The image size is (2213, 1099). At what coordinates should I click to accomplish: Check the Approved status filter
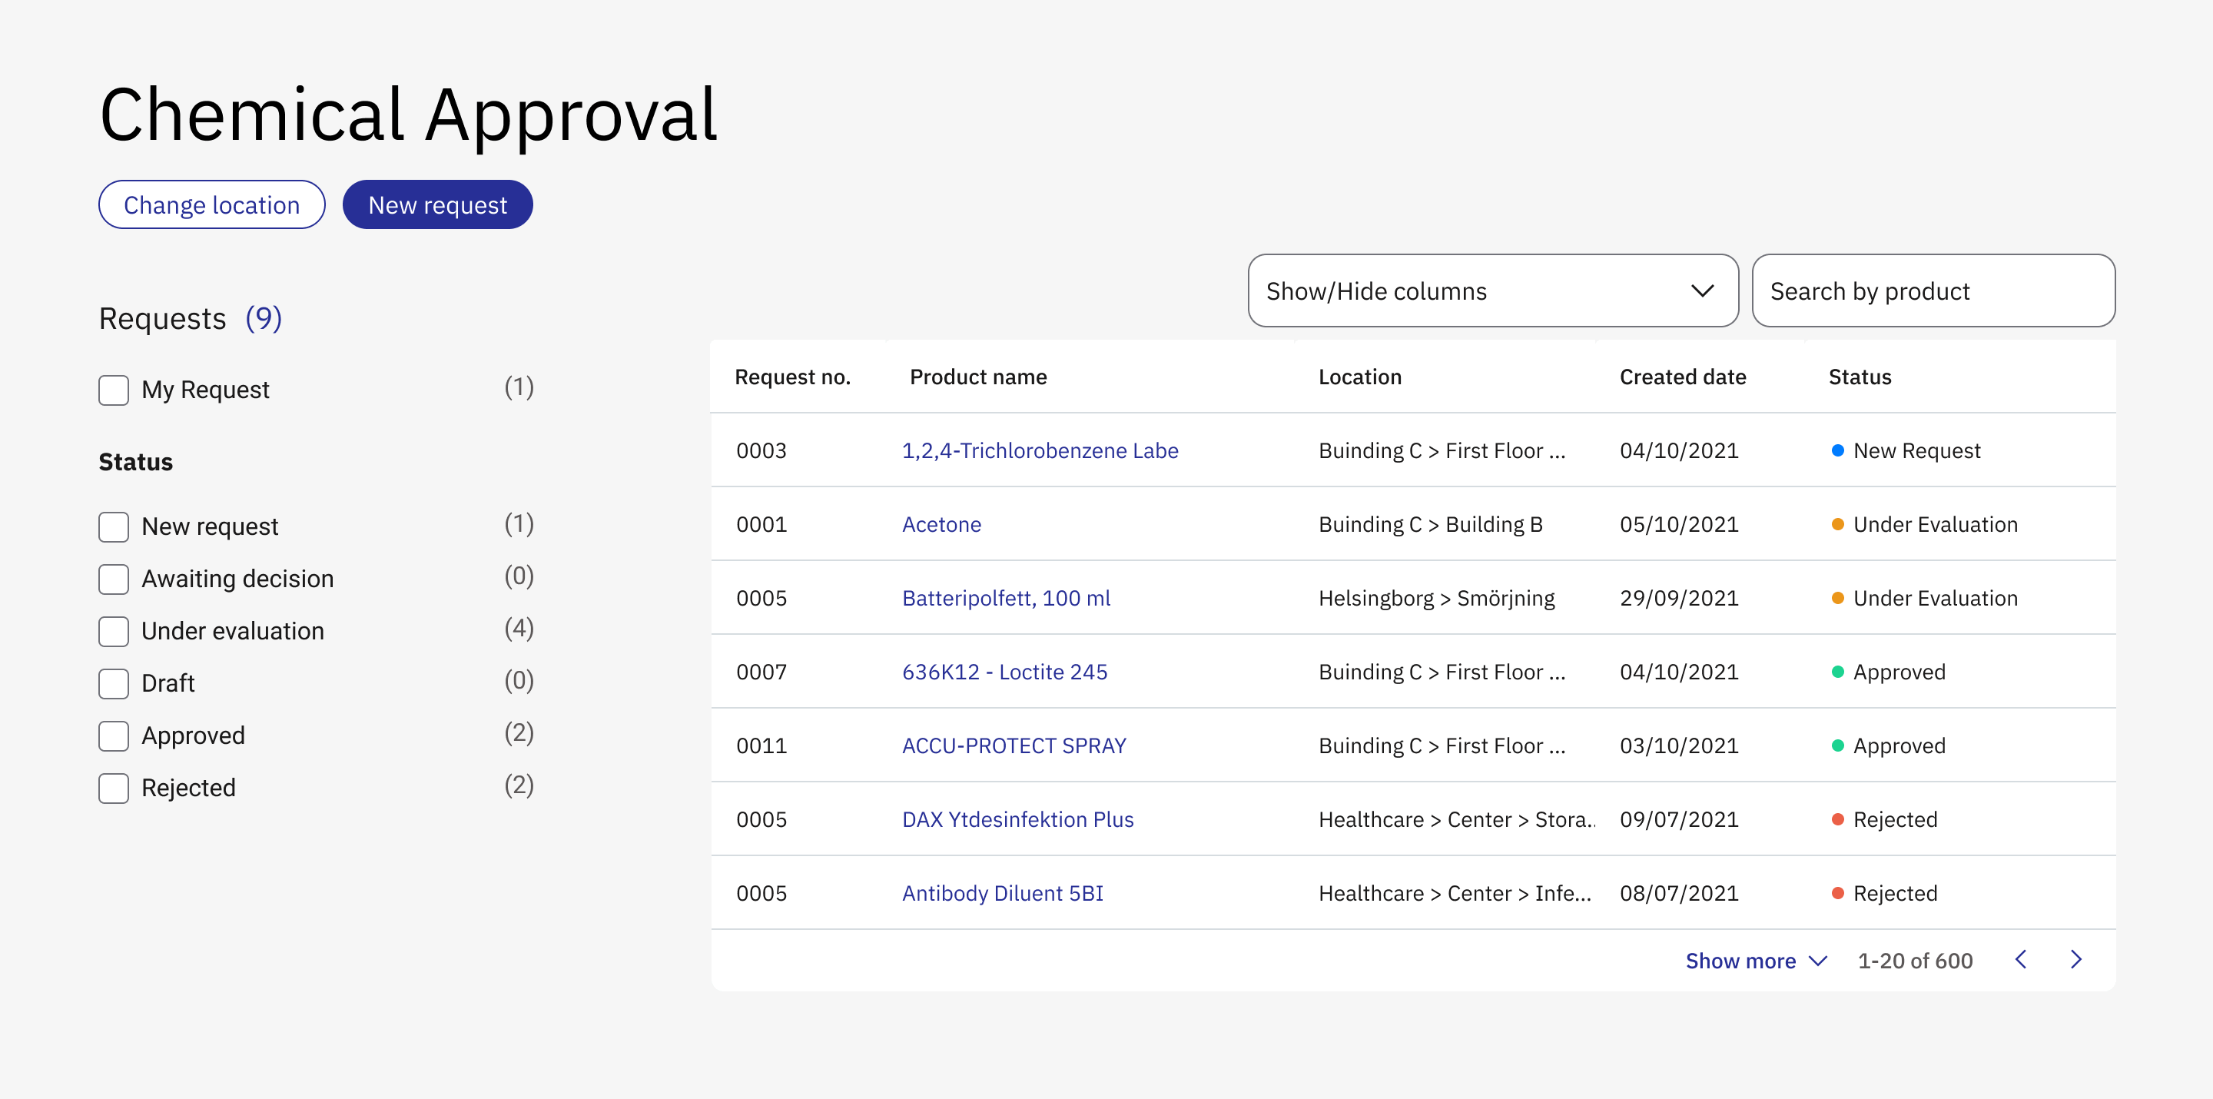(x=114, y=736)
